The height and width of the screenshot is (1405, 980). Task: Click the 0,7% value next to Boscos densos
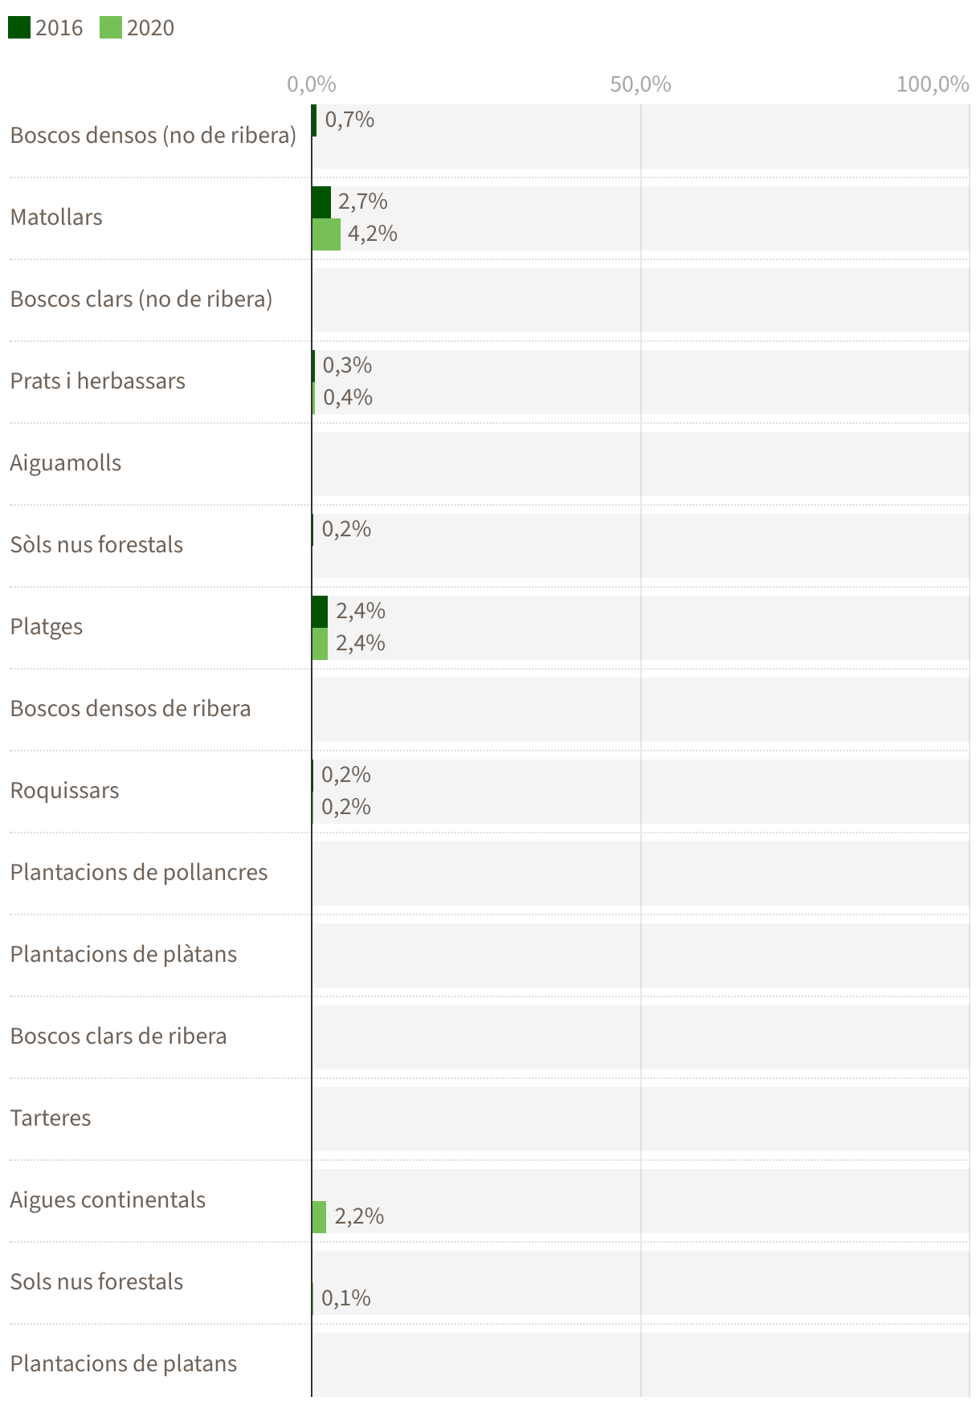[349, 120]
